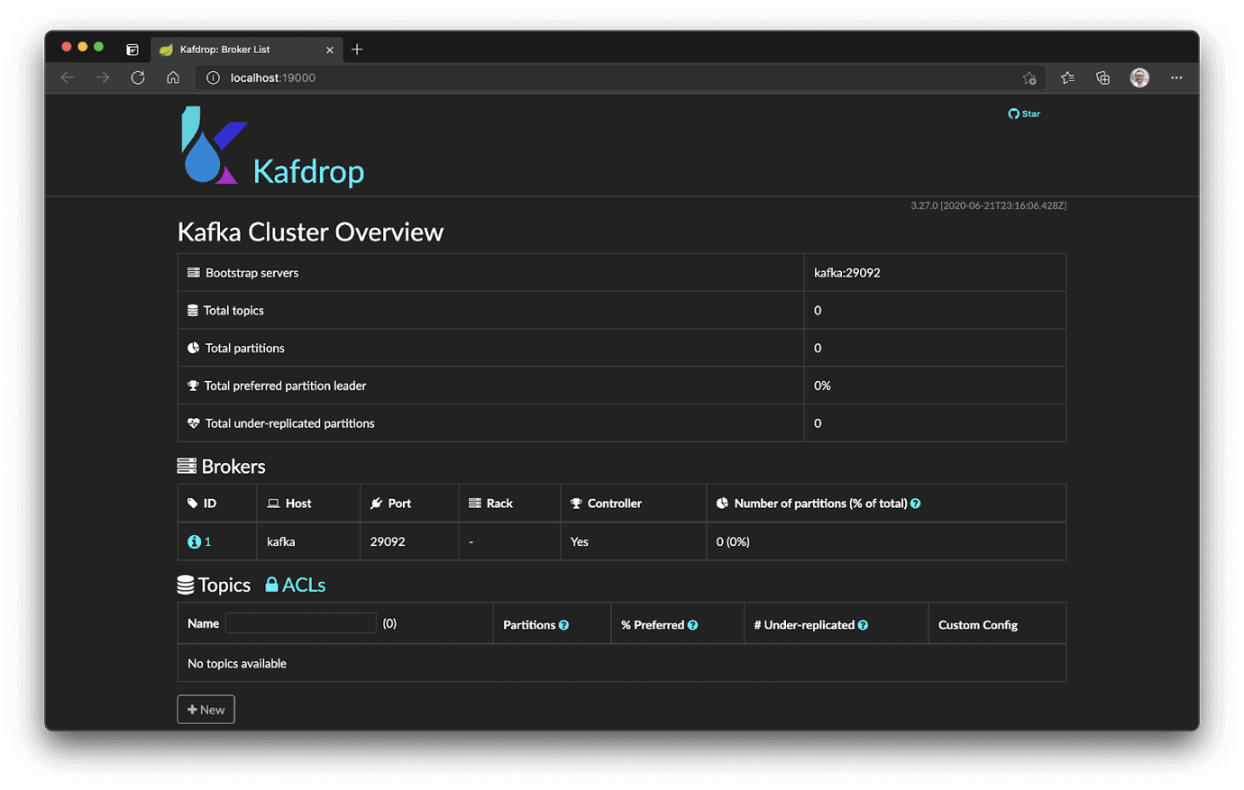The height and width of the screenshot is (790, 1244).
Task: Click the site info icon in address bar
Action: pyautogui.click(x=213, y=77)
